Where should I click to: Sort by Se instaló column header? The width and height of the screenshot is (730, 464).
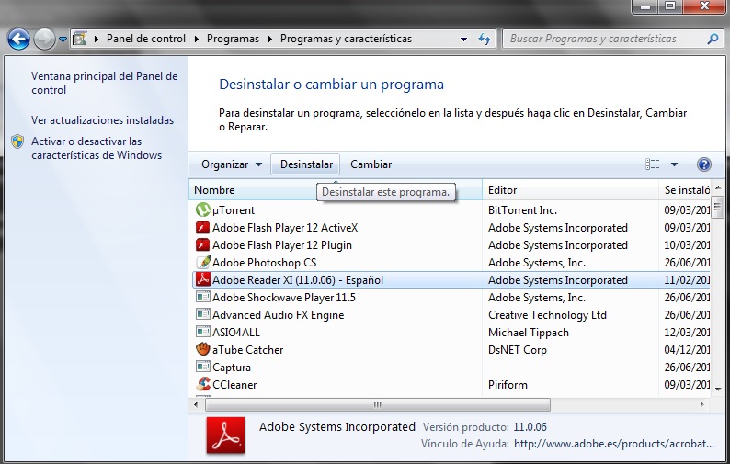[x=685, y=190]
